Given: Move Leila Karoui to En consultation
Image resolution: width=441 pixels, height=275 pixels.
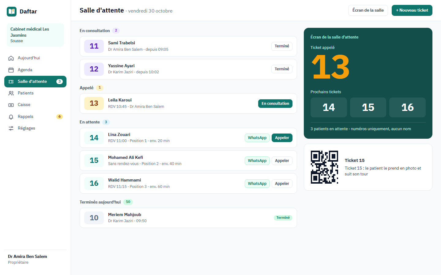Looking at the screenshot, I should point(275,104).
